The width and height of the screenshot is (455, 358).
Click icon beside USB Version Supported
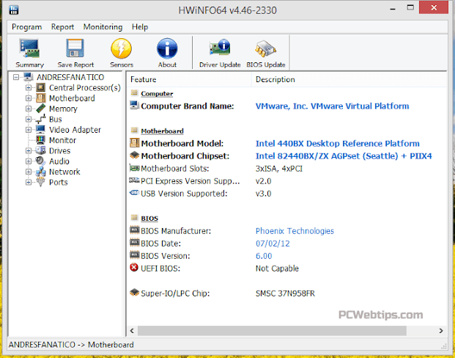(134, 193)
